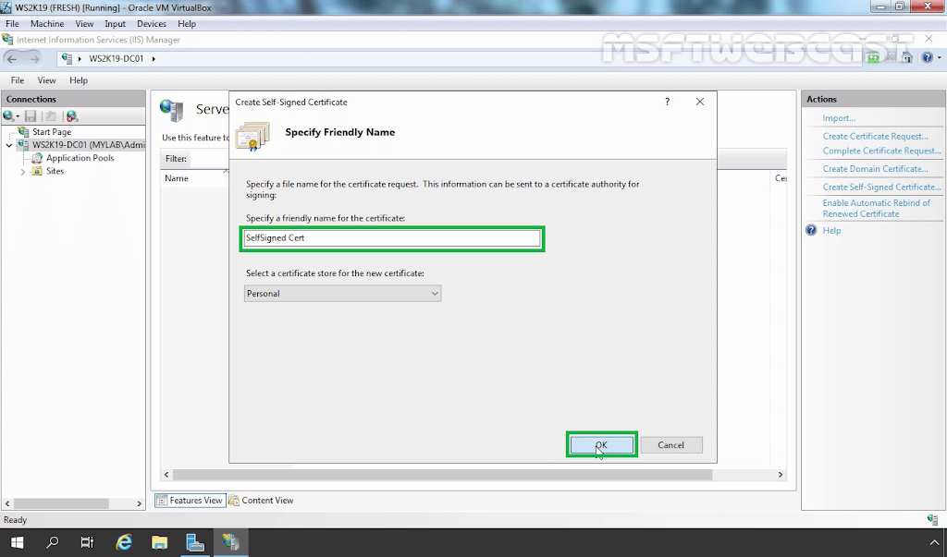
Task: Open the Windows Start menu
Action: pyautogui.click(x=17, y=542)
